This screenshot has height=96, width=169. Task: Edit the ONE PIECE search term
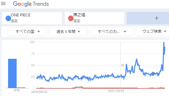click(32, 18)
